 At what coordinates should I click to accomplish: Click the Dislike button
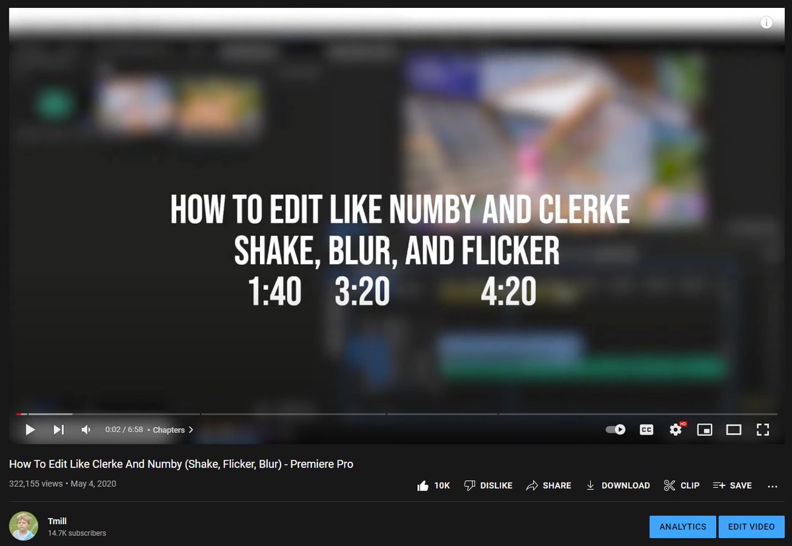tap(488, 485)
